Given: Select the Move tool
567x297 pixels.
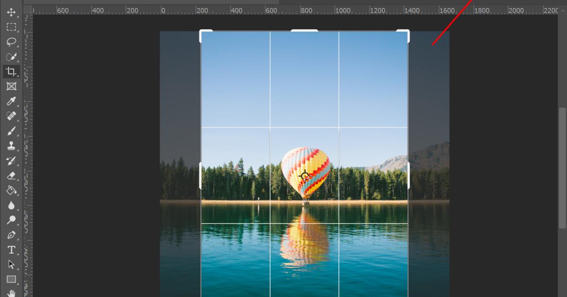Looking at the screenshot, I should [12, 13].
